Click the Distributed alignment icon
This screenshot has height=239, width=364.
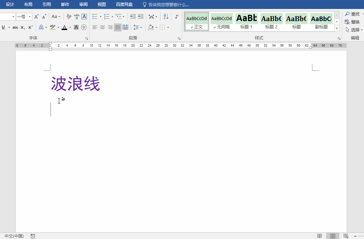tap(125, 27)
